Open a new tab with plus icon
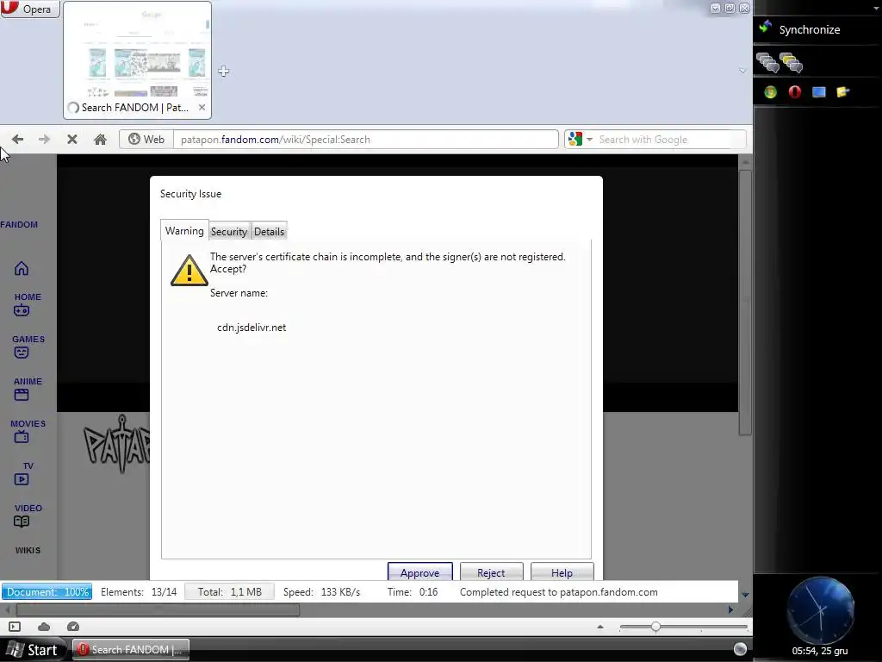 223,71
